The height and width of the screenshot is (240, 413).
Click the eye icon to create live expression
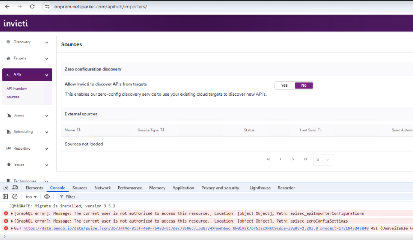(47, 197)
